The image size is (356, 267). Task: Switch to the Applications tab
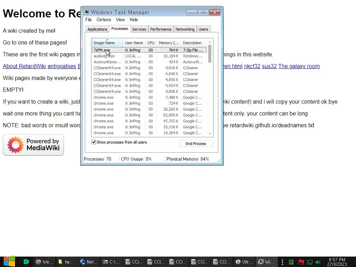(97, 29)
